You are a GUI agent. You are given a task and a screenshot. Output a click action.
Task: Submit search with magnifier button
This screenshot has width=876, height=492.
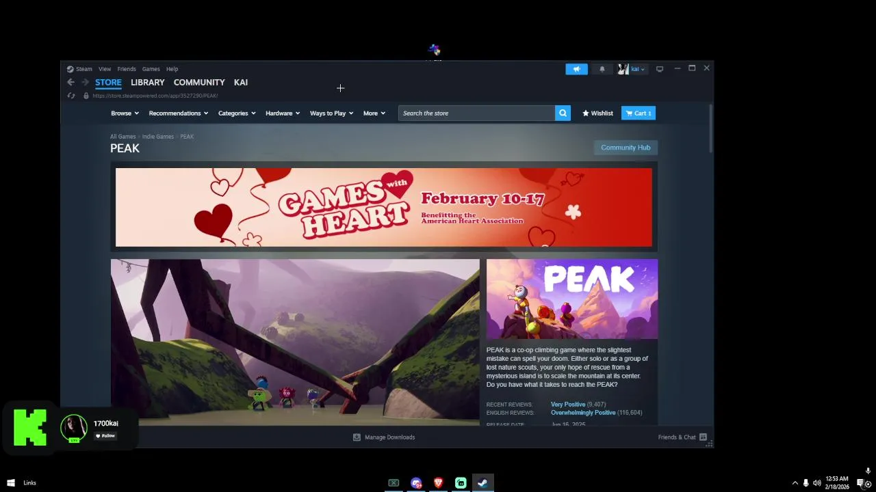[x=563, y=113]
